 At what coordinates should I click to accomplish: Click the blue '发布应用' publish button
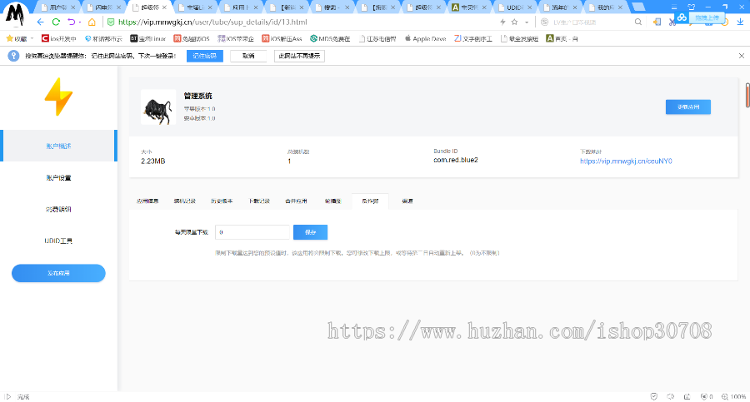pyautogui.click(x=58, y=273)
